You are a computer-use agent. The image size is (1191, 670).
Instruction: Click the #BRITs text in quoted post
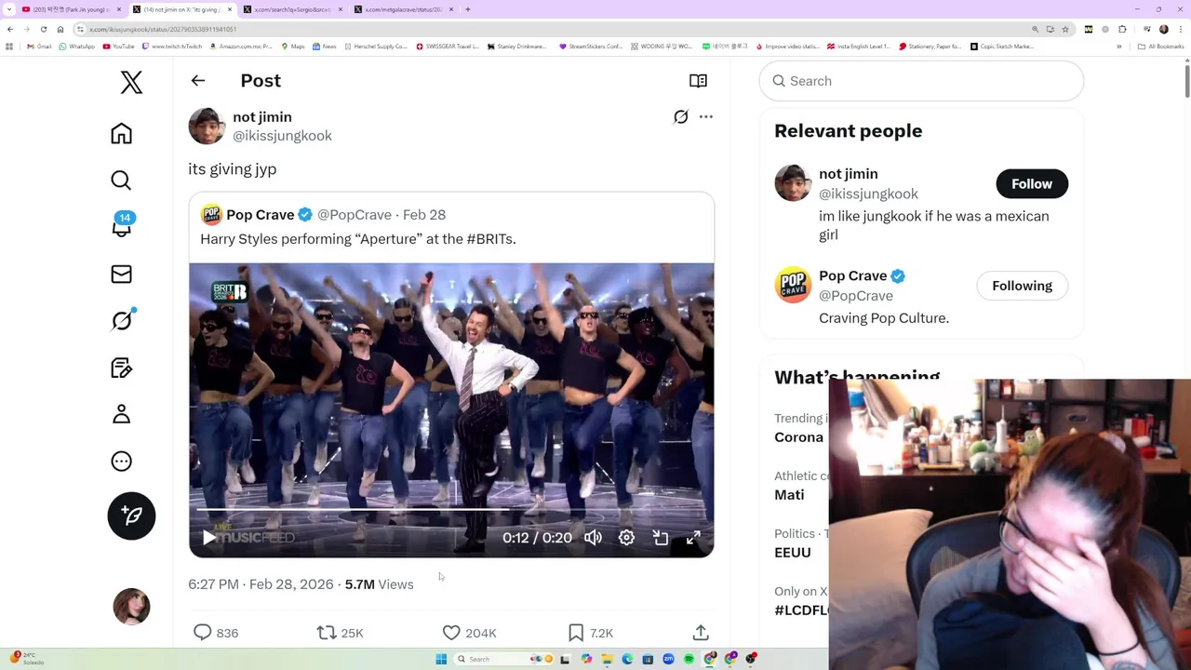click(x=489, y=239)
